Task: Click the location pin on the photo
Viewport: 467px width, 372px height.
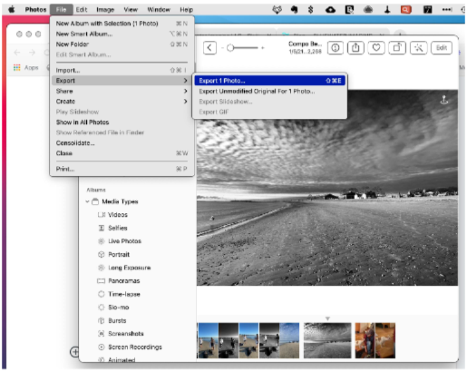Action: tap(443, 100)
